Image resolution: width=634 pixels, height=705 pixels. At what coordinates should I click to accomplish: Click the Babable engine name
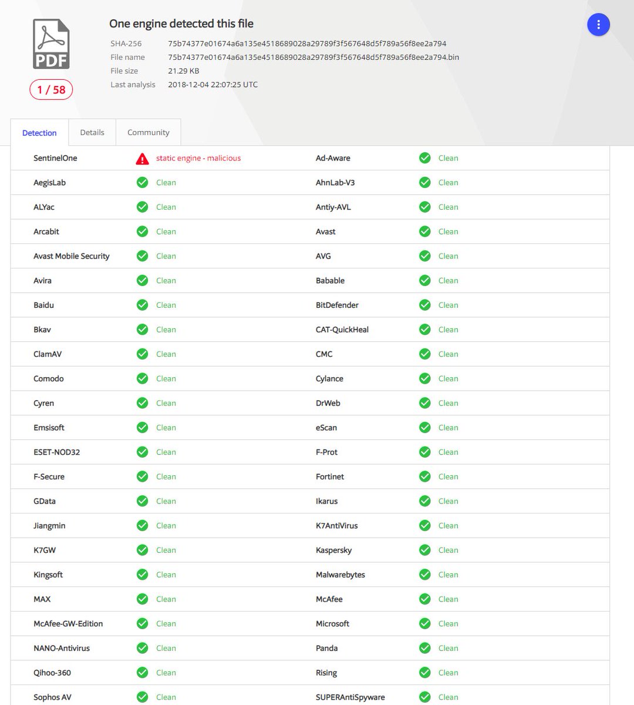click(330, 281)
